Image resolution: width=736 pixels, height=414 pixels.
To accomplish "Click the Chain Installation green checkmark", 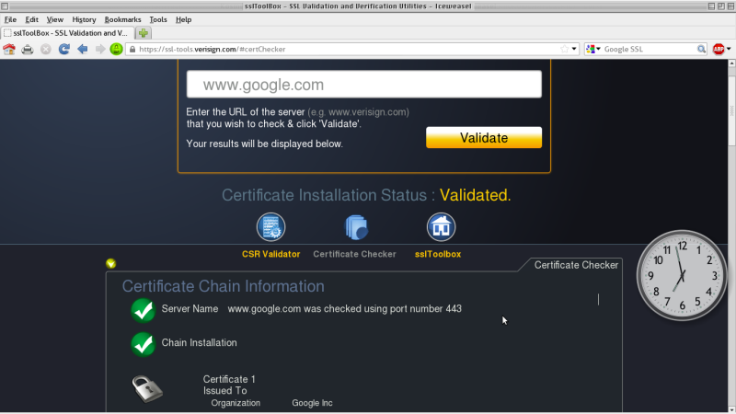I will click(x=144, y=344).
